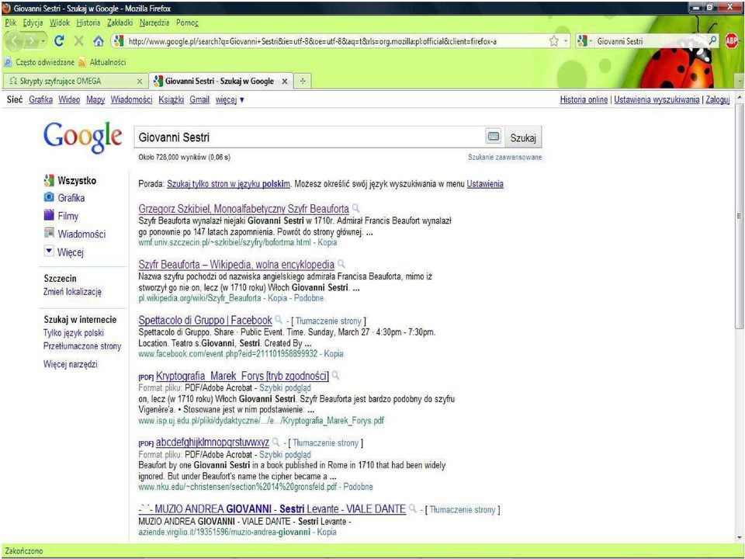
Task: Close the Skrypty szyfrujące OMEGA tab
Action: (x=140, y=82)
